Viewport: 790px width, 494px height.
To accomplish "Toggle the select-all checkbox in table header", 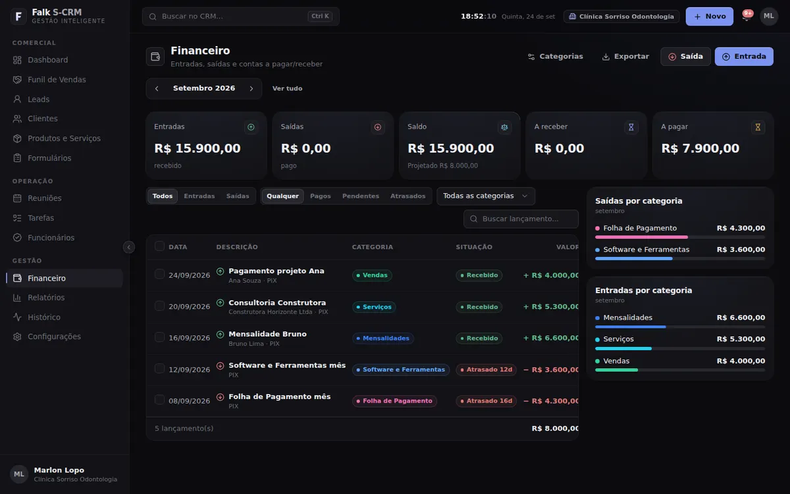I will click(x=159, y=246).
